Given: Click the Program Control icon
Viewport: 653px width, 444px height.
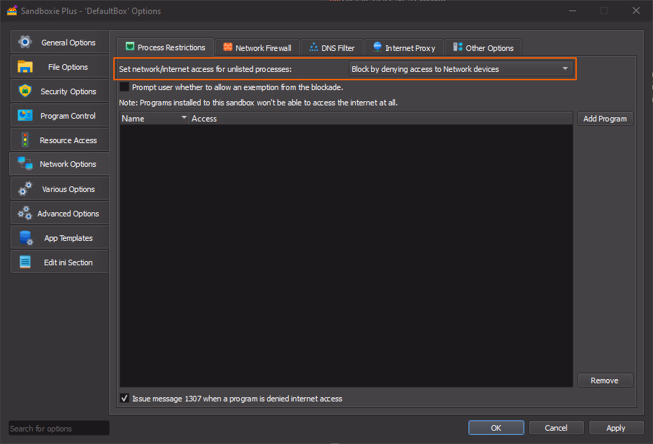Looking at the screenshot, I should 25,116.
